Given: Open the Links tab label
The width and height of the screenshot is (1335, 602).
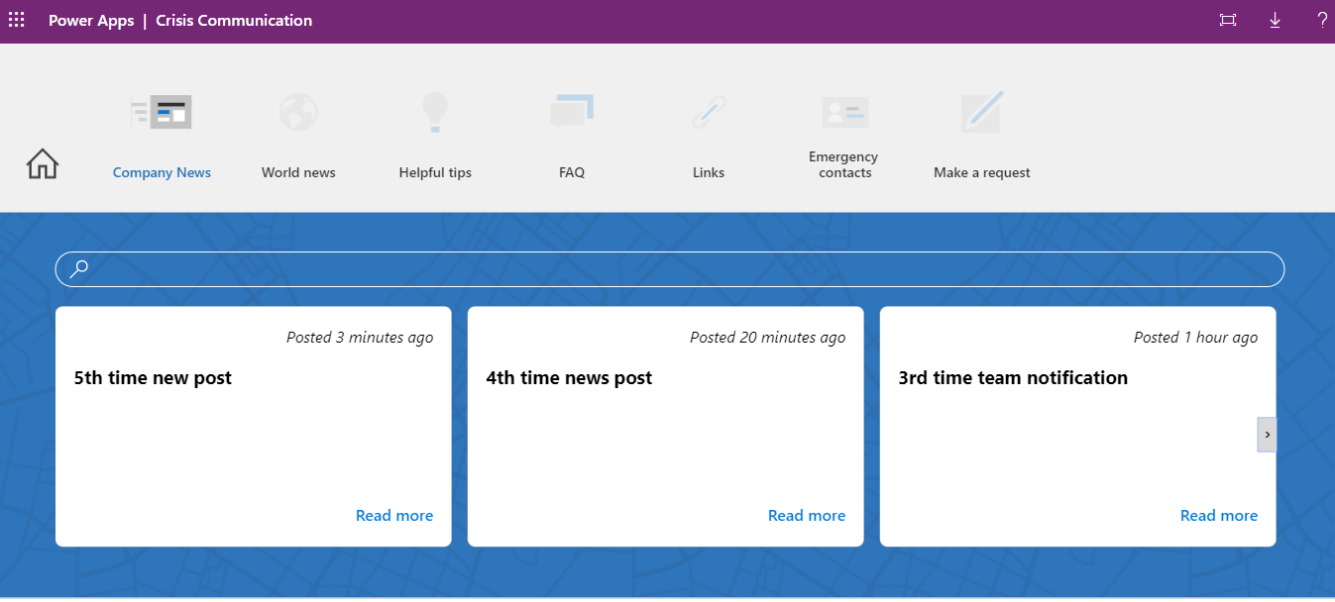Looking at the screenshot, I should tap(709, 172).
